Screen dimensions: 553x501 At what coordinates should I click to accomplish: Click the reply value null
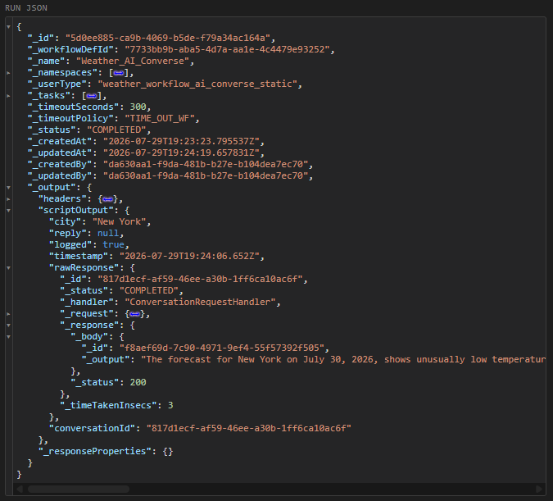click(x=108, y=233)
